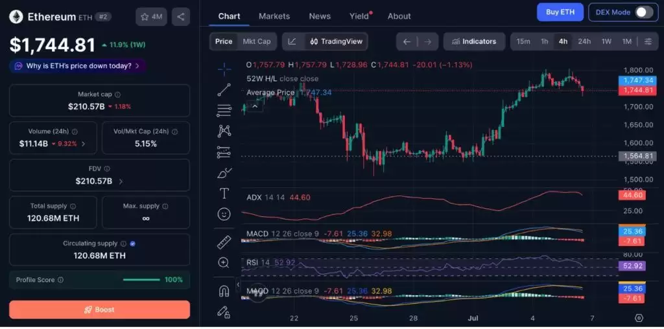Select the pattern drawing tool
Viewport: 664px width, 329px height.
[224, 131]
